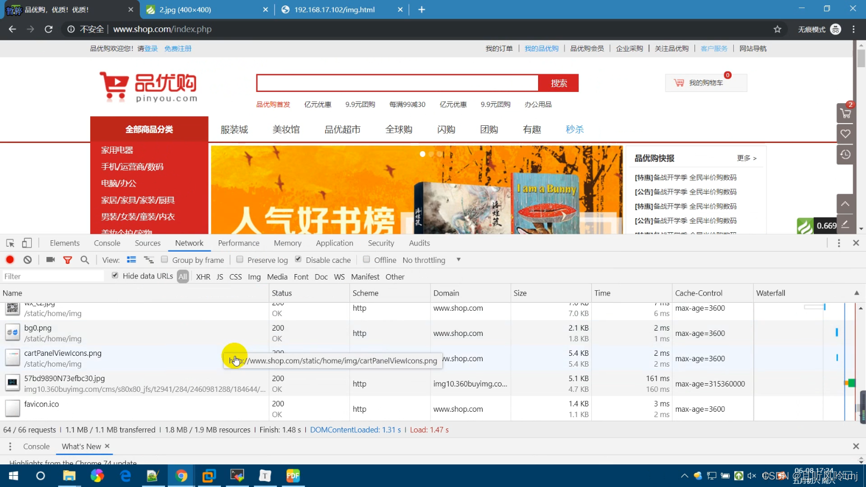Switch to the Elements tab
This screenshot has width=866, height=487.
[65, 243]
